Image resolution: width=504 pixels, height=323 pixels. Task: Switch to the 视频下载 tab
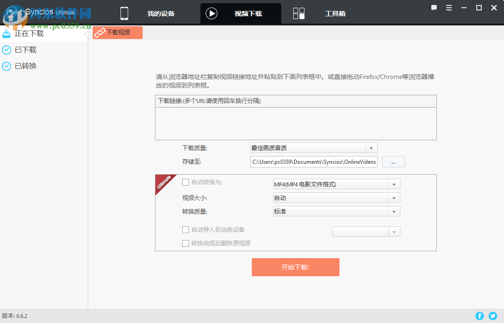coord(240,13)
